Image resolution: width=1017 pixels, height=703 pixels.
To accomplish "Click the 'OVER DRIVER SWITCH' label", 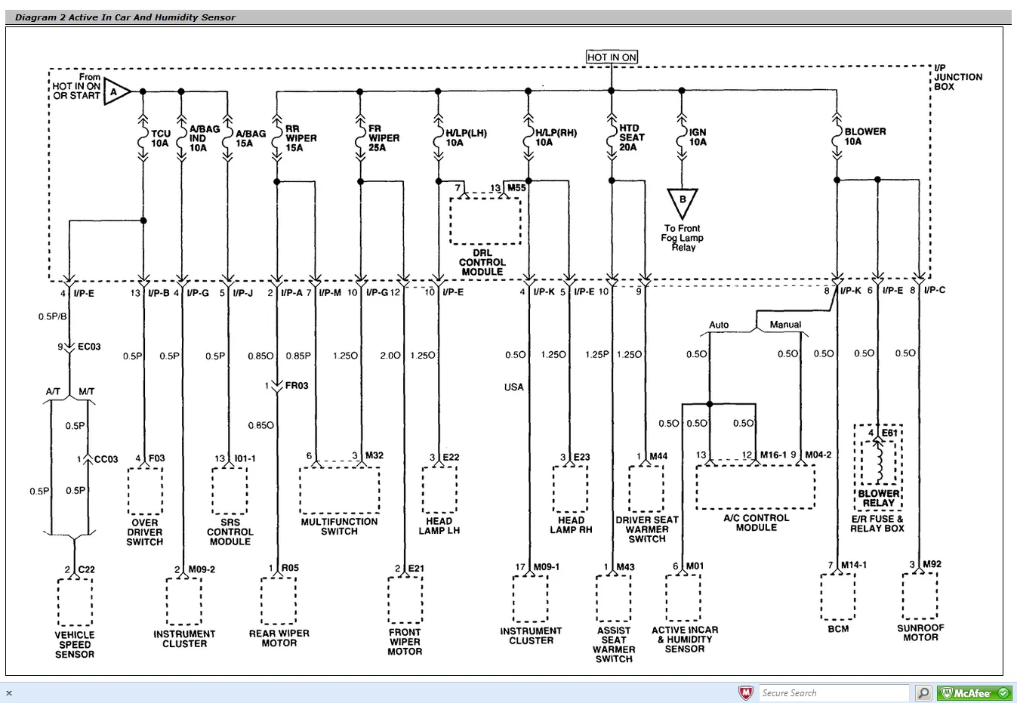I will click(x=144, y=532).
